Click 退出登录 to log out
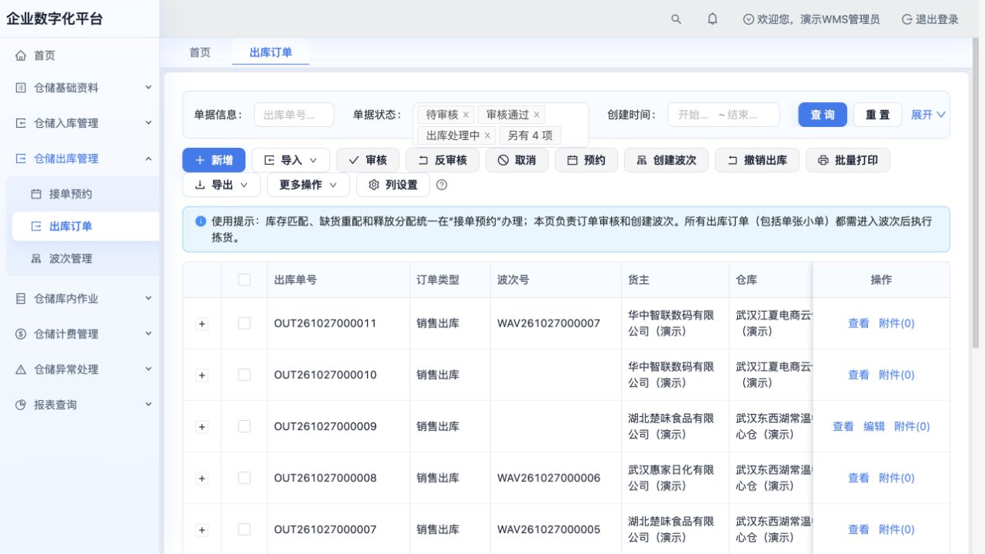This screenshot has width=985, height=554. [930, 19]
